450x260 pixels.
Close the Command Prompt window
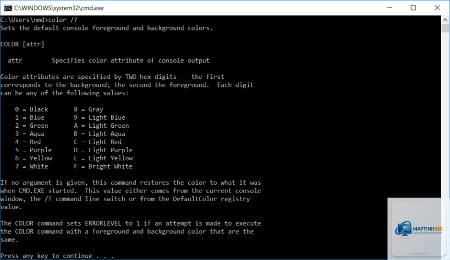(437, 7)
